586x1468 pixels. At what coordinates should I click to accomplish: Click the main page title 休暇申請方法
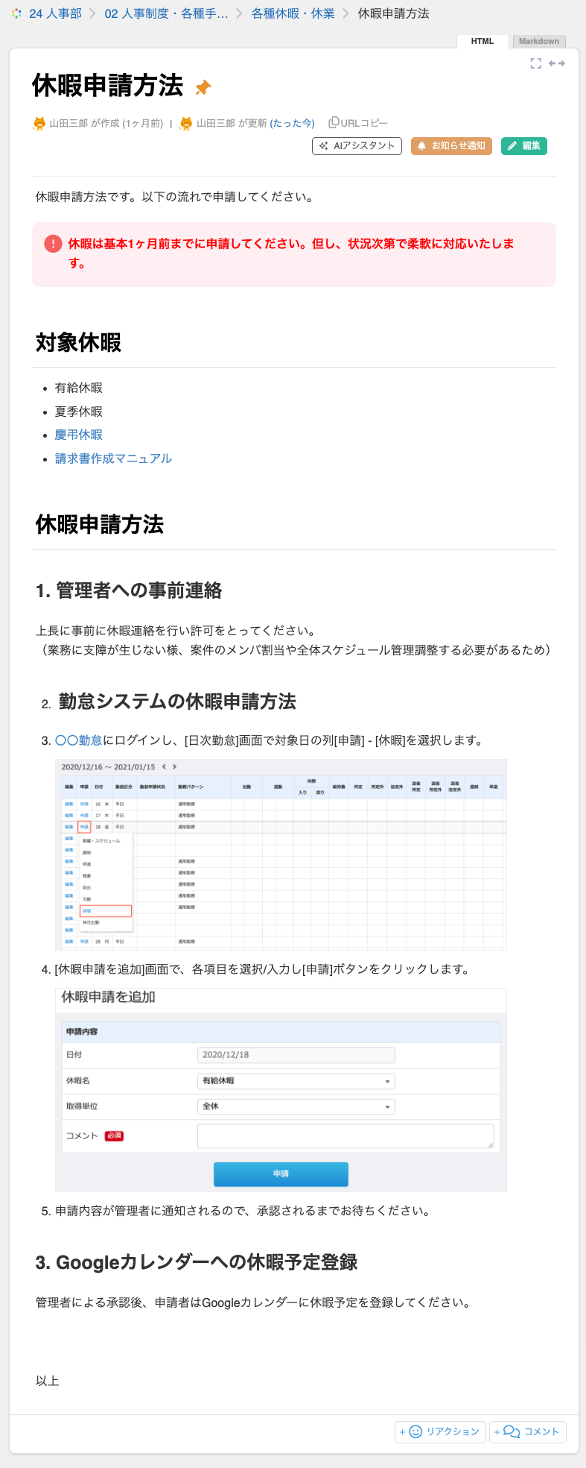107,86
